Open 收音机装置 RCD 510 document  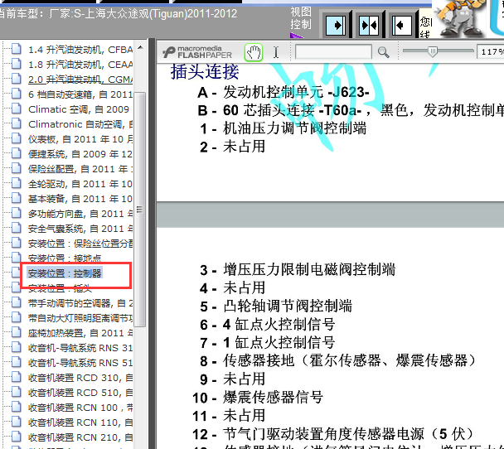[x=80, y=393]
